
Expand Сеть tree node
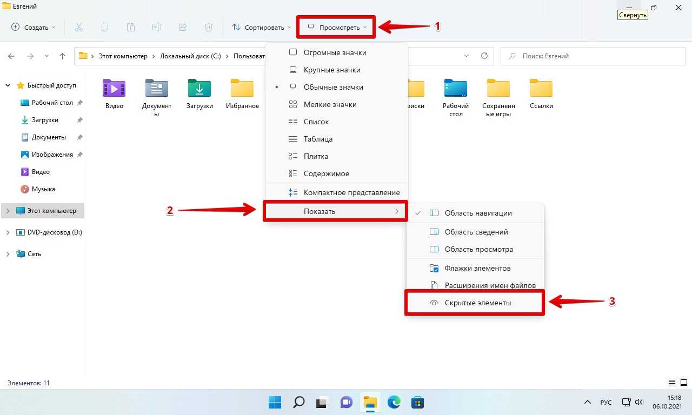point(8,254)
